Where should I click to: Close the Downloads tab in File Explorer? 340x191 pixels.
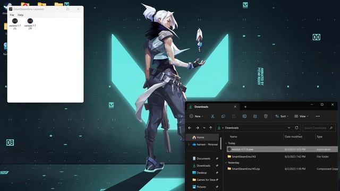coord(235,107)
